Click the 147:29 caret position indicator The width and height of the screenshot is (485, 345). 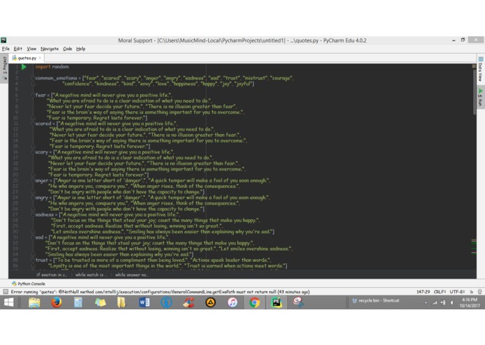pyautogui.click(x=423, y=291)
